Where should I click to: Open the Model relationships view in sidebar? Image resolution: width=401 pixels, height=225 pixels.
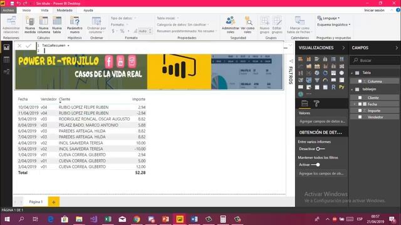6,72
